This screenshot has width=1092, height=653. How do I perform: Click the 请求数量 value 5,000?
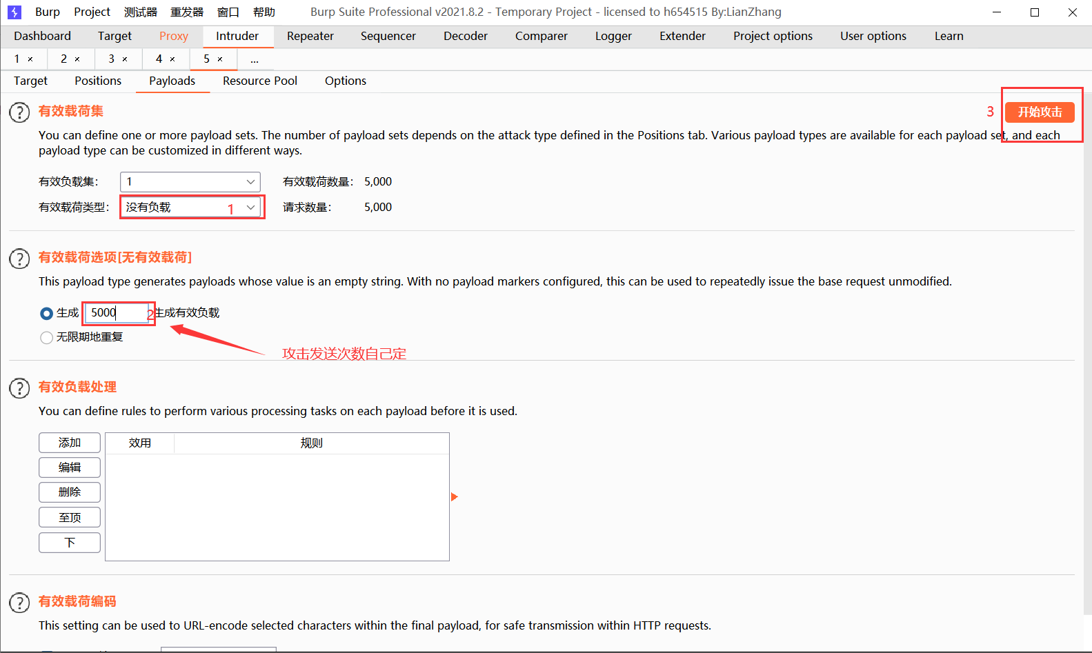tap(378, 208)
